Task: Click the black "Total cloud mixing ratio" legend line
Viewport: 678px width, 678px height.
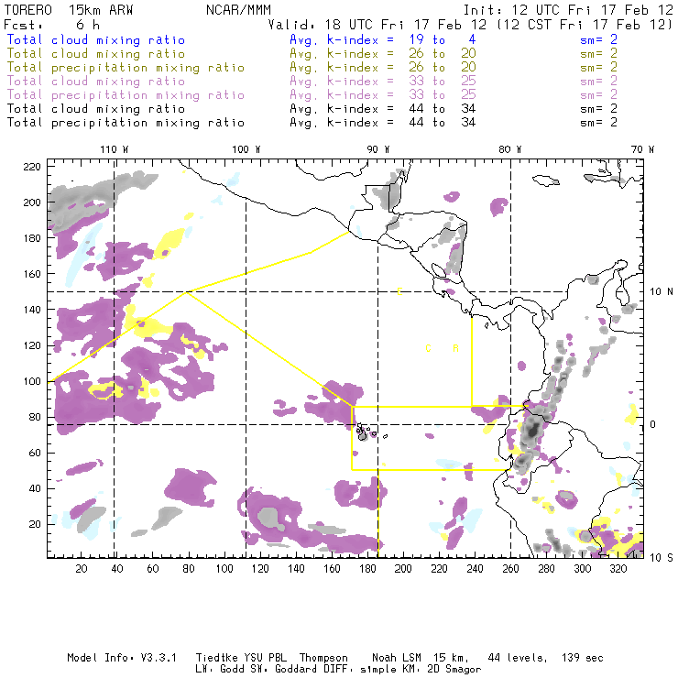Action: tap(96, 109)
